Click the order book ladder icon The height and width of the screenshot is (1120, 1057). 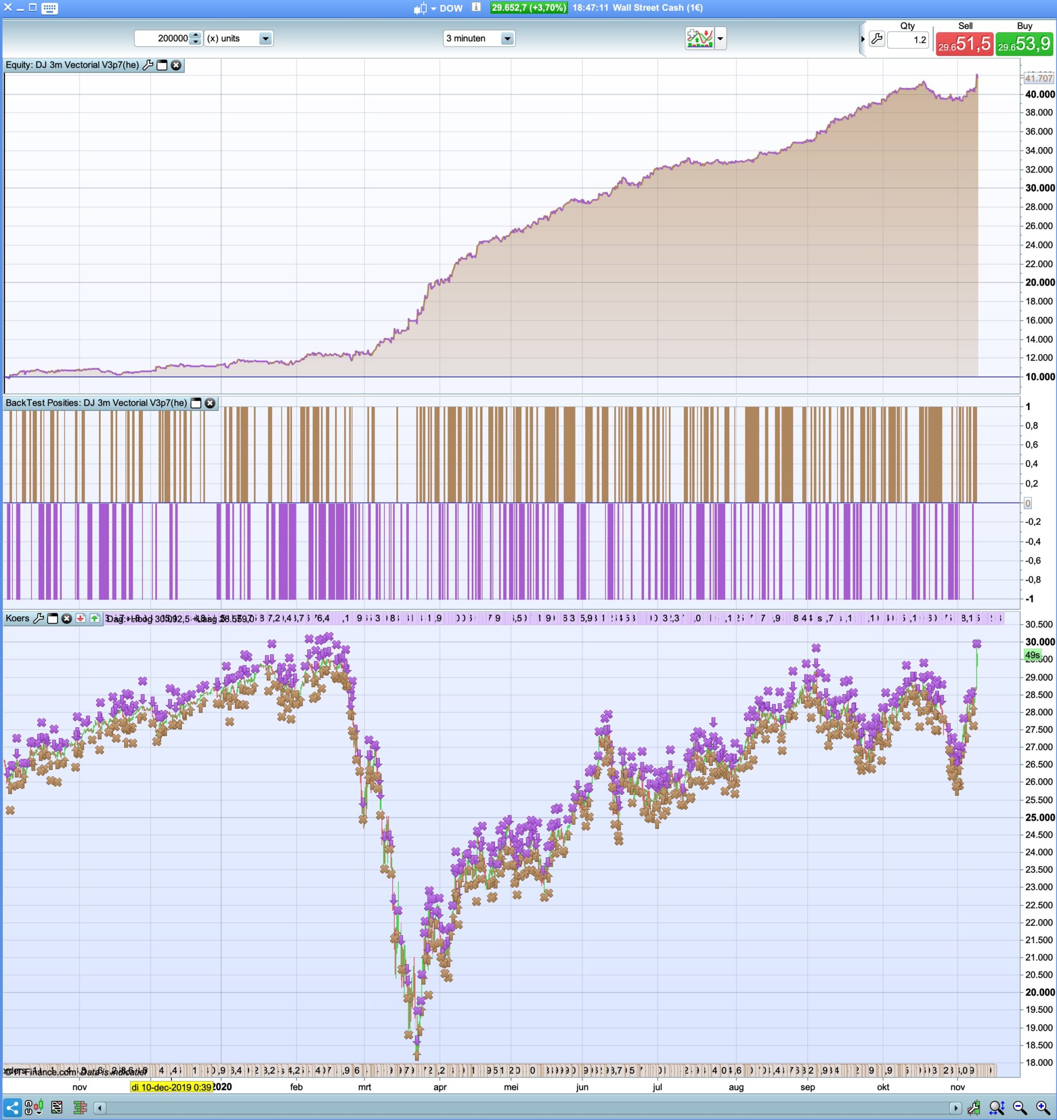click(x=79, y=1108)
